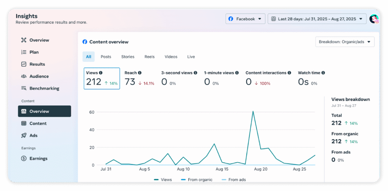Open the Facebook platform dropdown
388x191 pixels.
tap(245, 19)
